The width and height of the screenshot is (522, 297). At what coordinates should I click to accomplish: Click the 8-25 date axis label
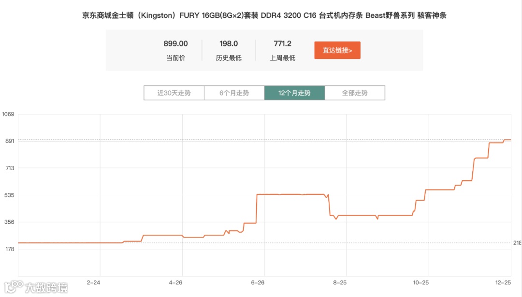[x=340, y=283]
